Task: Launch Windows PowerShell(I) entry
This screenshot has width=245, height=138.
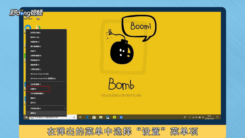Action: point(46,74)
